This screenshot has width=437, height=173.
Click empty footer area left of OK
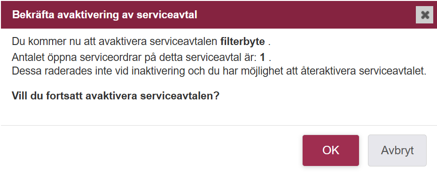tap(150, 150)
